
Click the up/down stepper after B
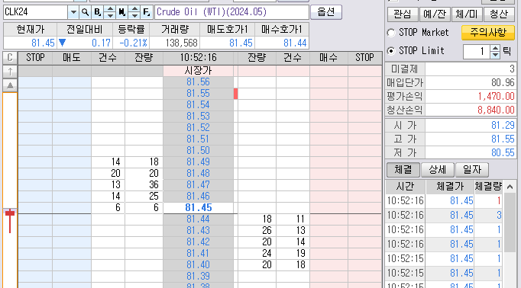pos(110,12)
